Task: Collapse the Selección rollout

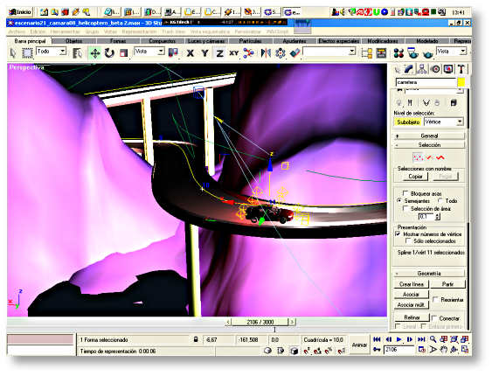Action: coord(429,144)
